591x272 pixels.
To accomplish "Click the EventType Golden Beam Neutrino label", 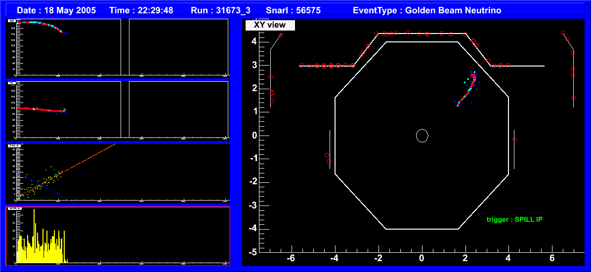I will tap(427, 10).
